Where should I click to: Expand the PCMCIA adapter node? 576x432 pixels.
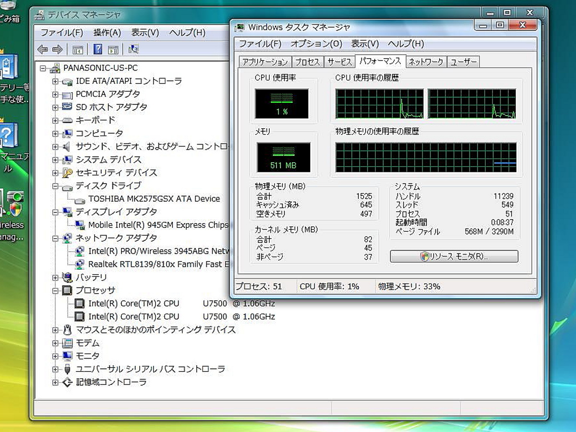pyautogui.click(x=56, y=94)
